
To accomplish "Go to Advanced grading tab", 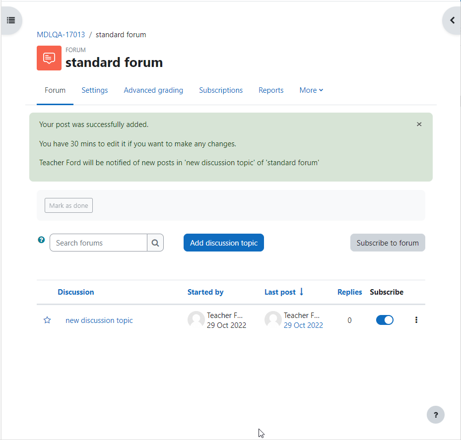I will [153, 90].
